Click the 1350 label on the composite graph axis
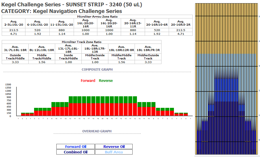 click(x=8, y=88)
